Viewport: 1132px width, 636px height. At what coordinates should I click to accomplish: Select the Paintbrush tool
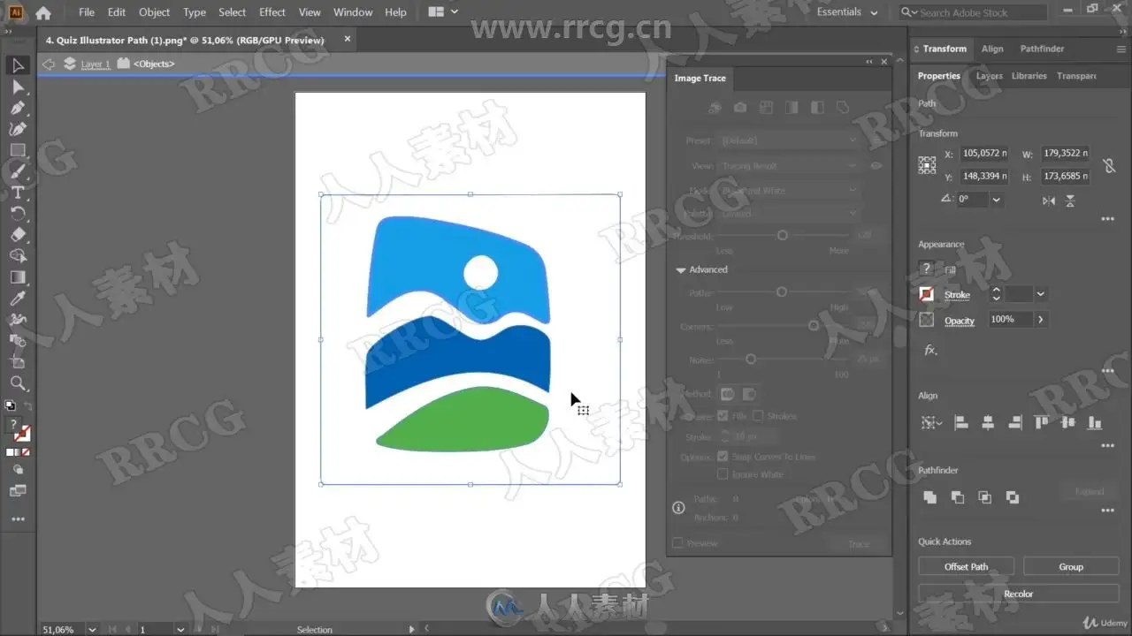tap(18, 171)
